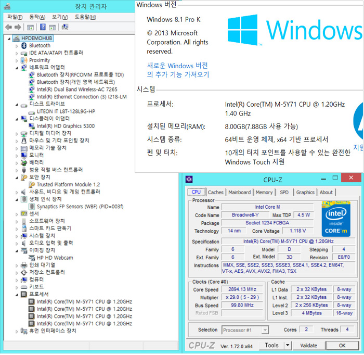
Task: Collapse the 디스크 드라이브 node
Action: pyautogui.click(x=17, y=105)
